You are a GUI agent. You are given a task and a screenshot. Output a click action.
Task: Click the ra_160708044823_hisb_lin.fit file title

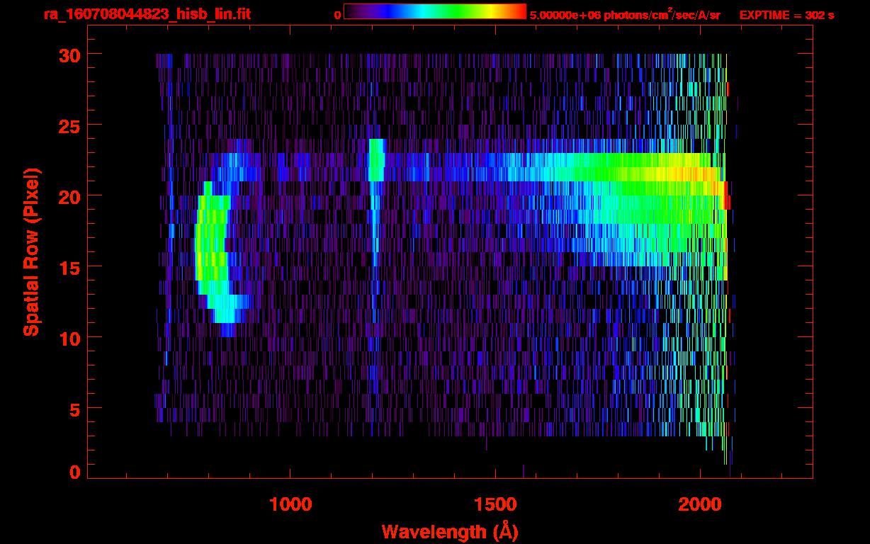pos(147,14)
